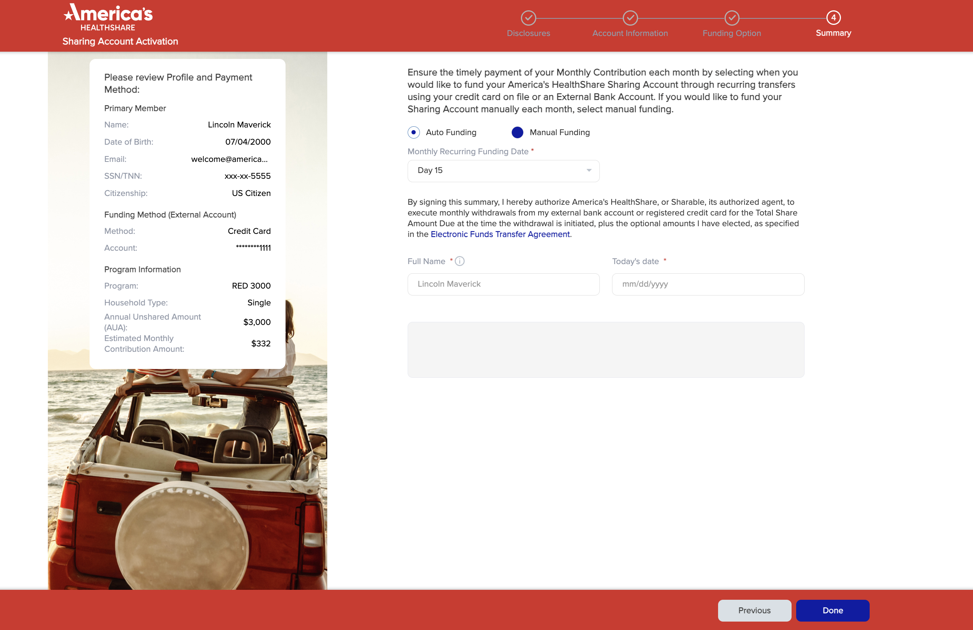This screenshot has width=973, height=630.
Task: Click the Previous button
Action: pos(754,610)
